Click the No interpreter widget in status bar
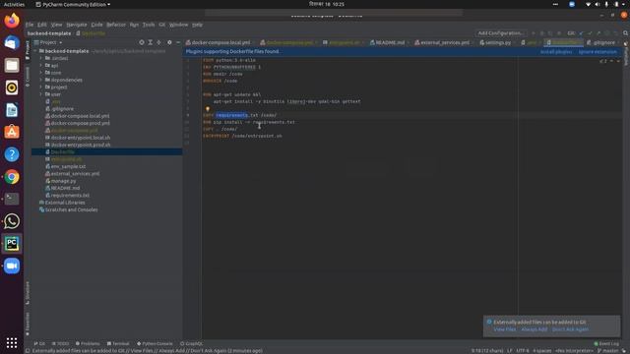Screen dimensions: 630x354 click(574, 350)
